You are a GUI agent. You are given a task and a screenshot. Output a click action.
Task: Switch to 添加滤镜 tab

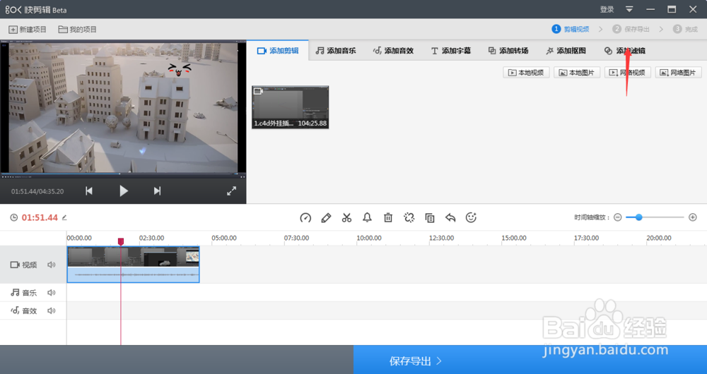pos(624,50)
